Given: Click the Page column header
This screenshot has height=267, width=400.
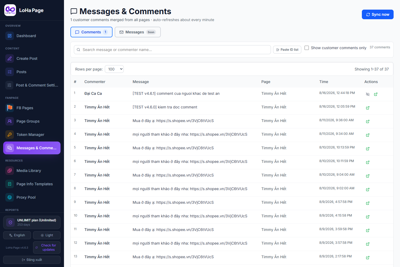Looking at the screenshot, I should 266,82.
